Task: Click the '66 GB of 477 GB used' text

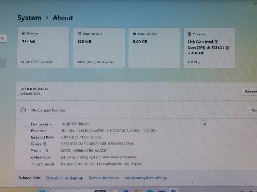Action: tap(37, 62)
